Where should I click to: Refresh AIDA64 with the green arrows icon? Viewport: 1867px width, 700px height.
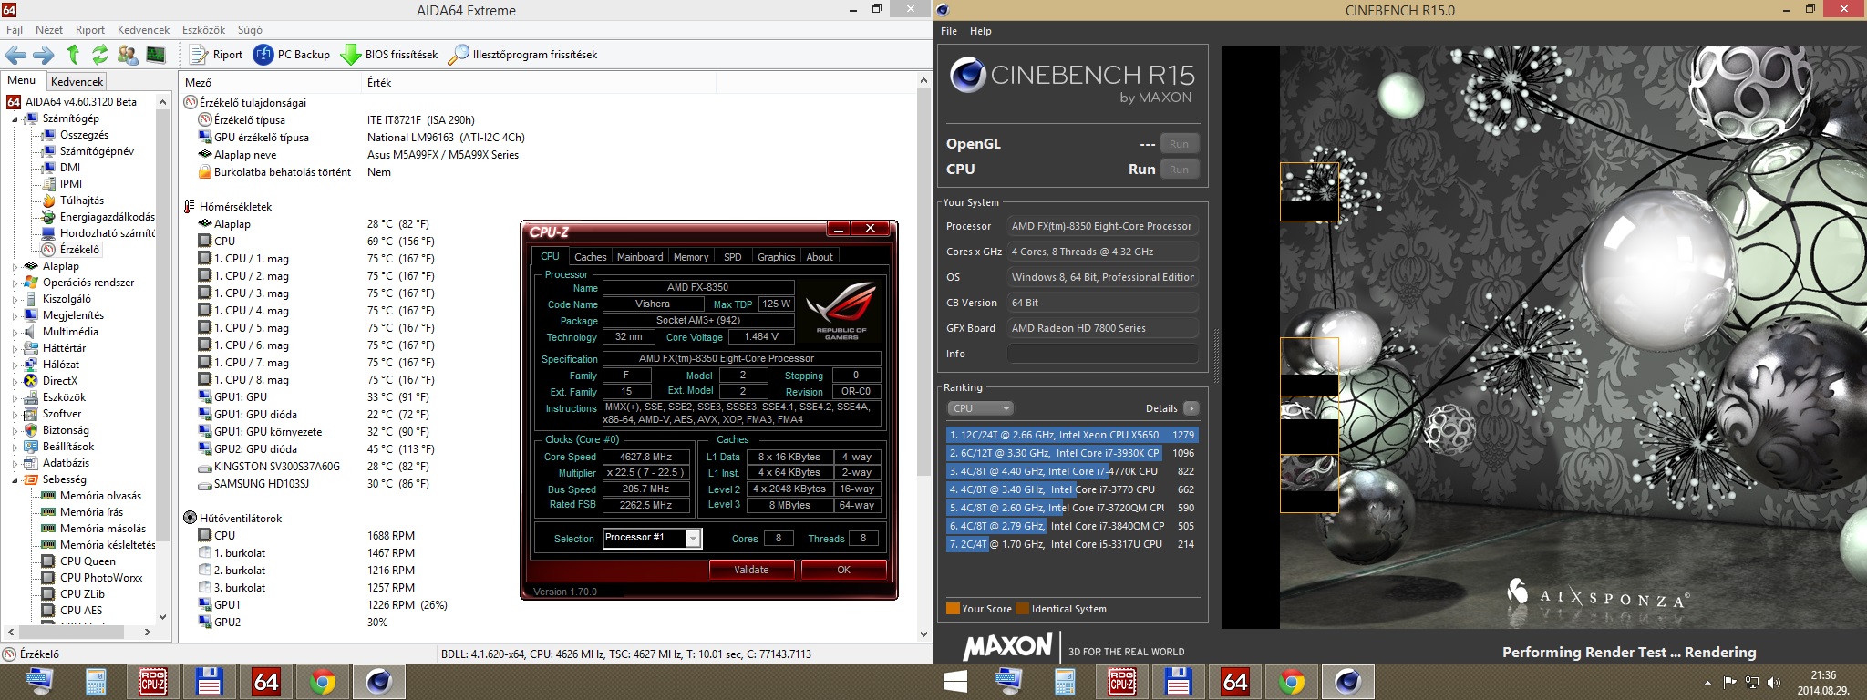tap(99, 55)
